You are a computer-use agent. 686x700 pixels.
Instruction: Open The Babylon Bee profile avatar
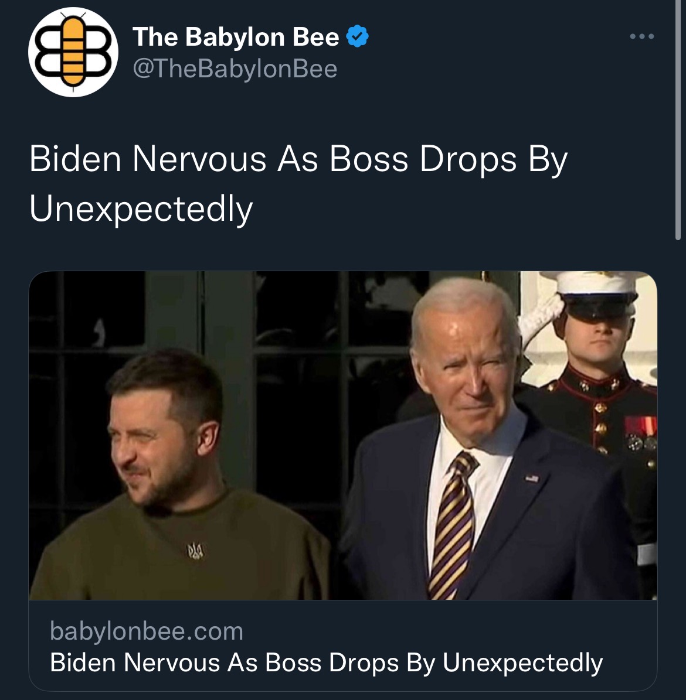pos(73,52)
